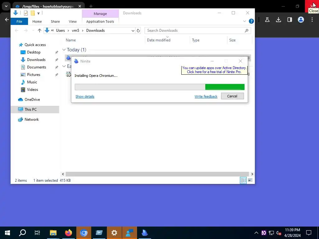Open Customize Quick Access Toolbar dropdown
This screenshot has width=319, height=239.
38,13
